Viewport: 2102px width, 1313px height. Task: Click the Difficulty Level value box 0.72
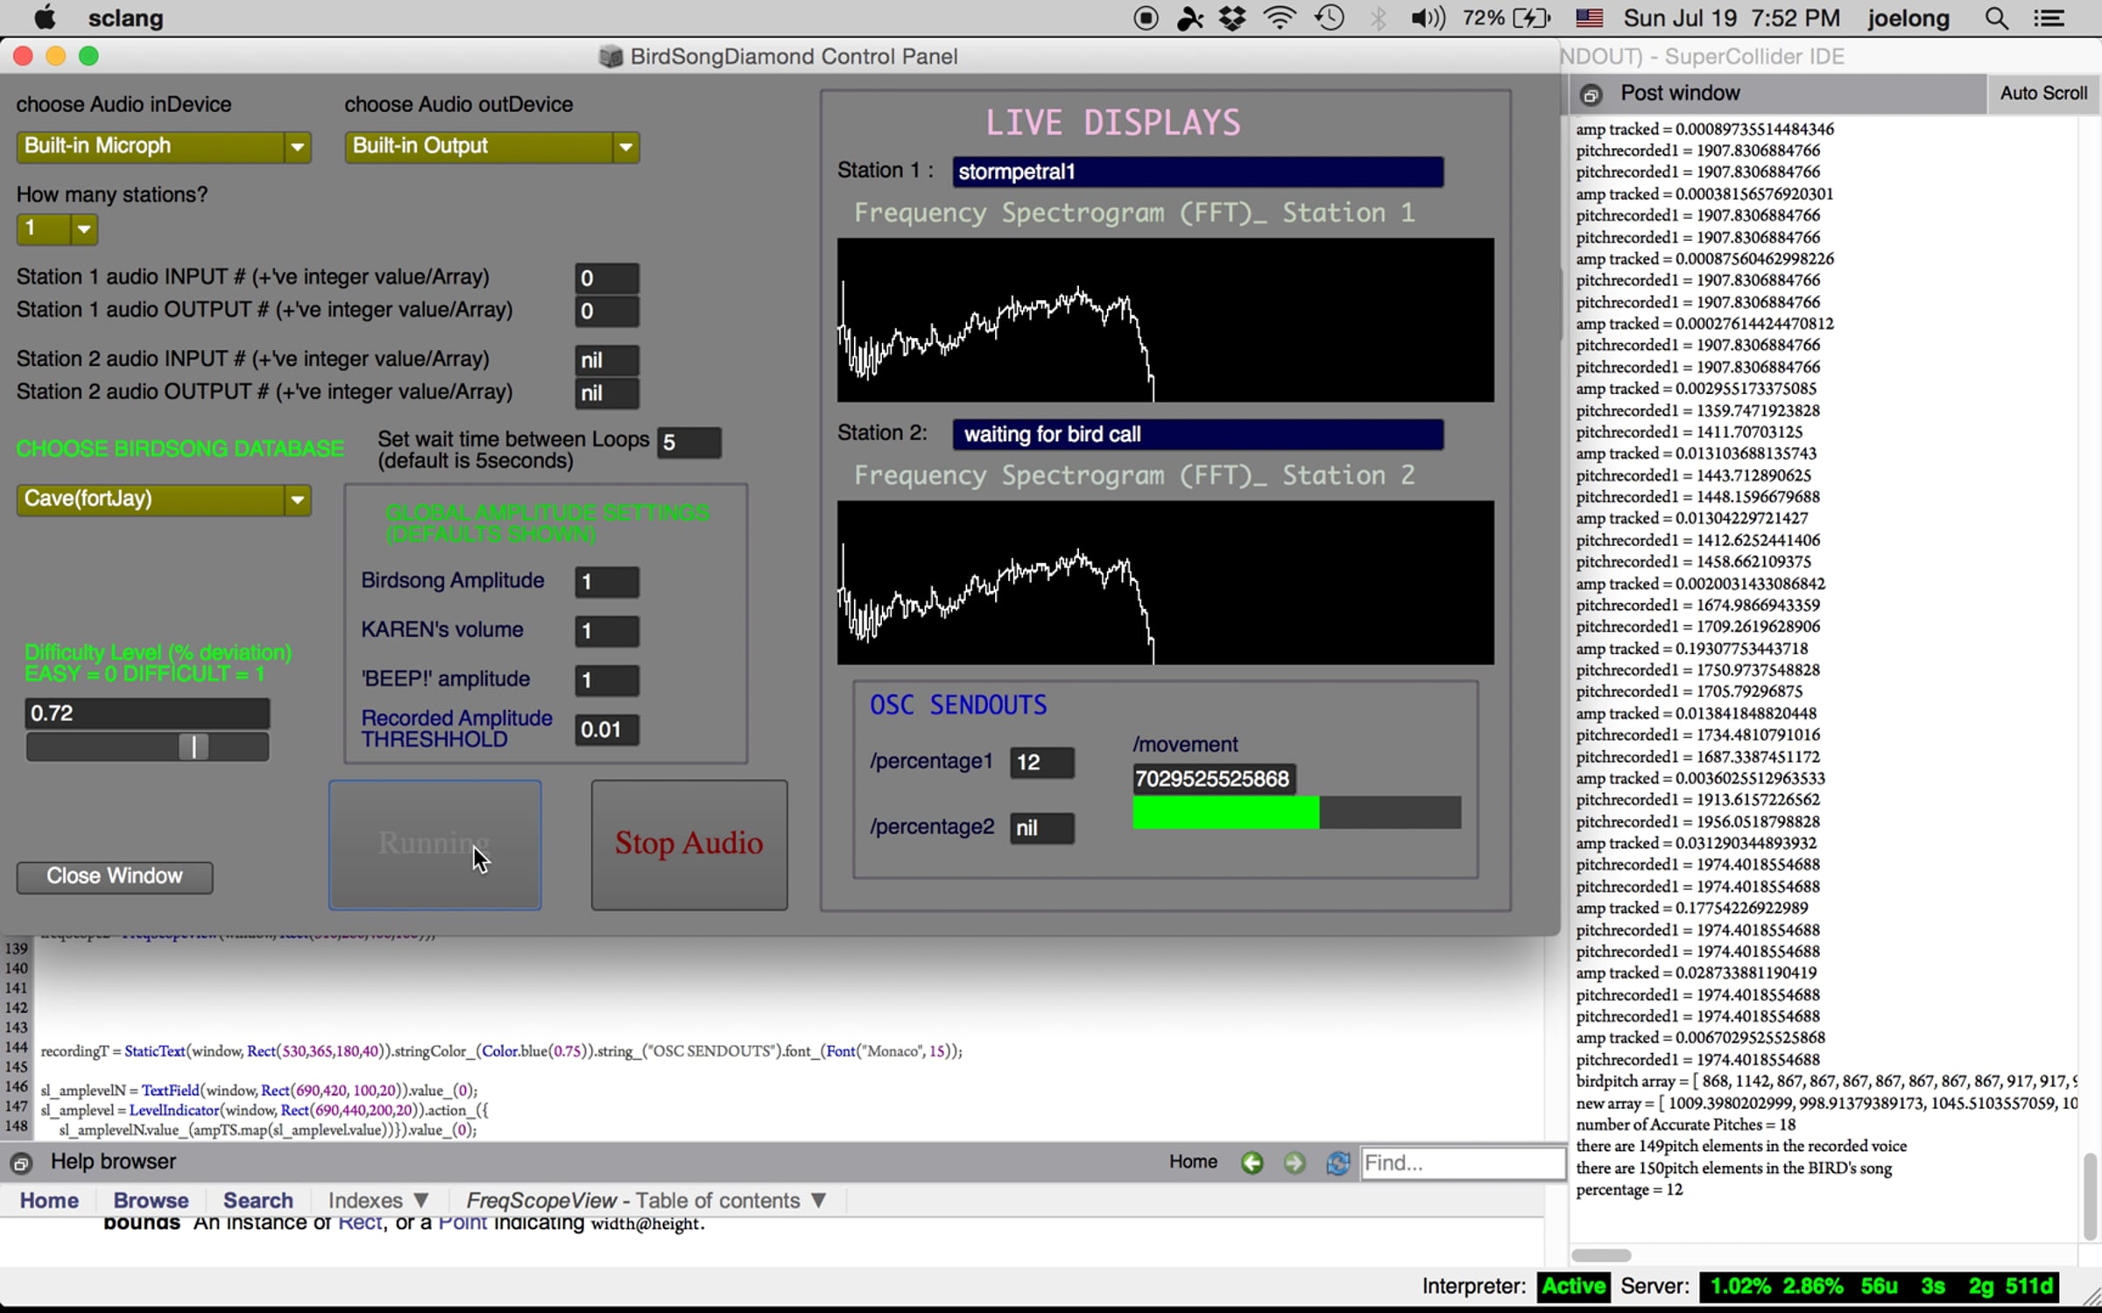coord(147,713)
